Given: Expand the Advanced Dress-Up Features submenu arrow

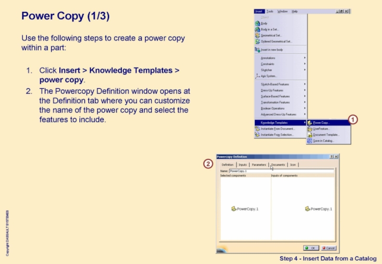Looking at the screenshot, I should 305,114.
